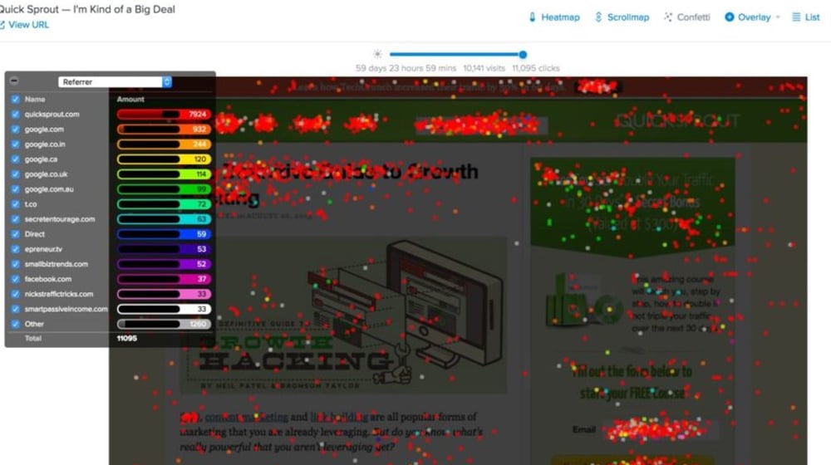Uncheck the secretentourage.com referrer

pyautogui.click(x=15, y=218)
